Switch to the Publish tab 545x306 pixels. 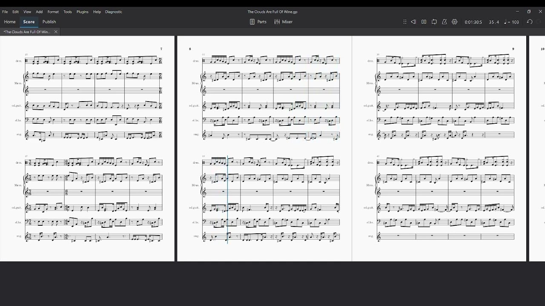pyautogui.click(x=49, y=22)
